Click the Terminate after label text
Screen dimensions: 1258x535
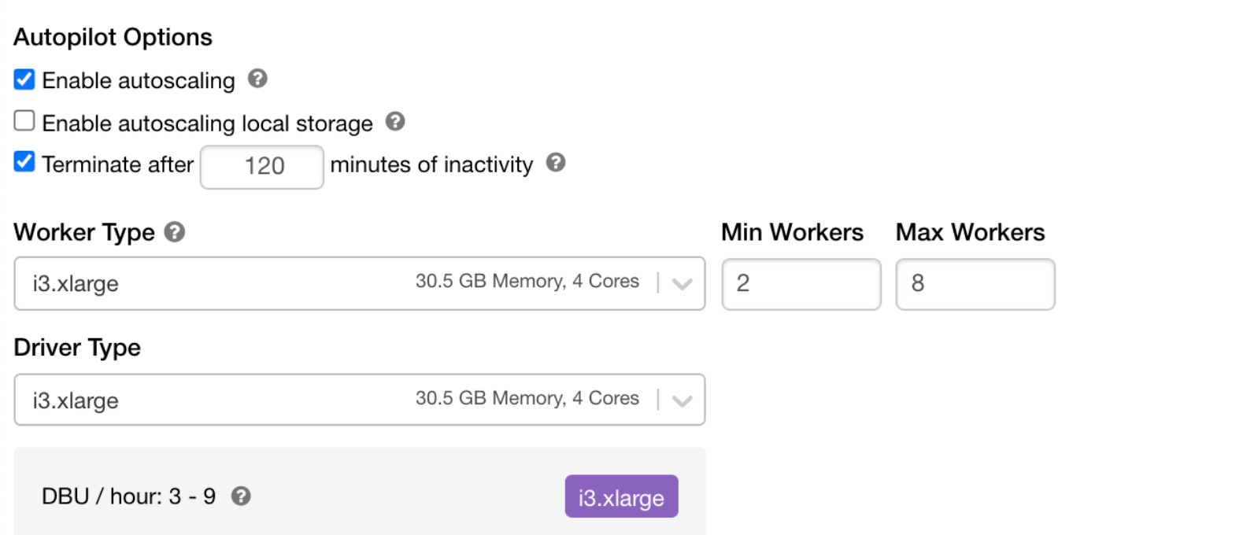[117, 164]
